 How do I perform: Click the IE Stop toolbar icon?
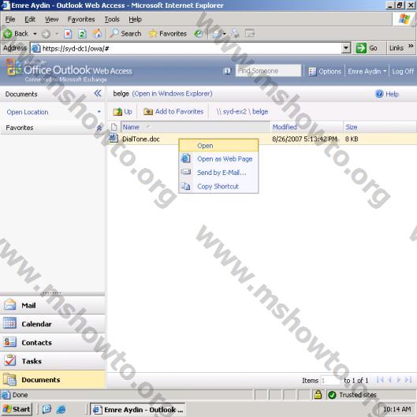68,34
